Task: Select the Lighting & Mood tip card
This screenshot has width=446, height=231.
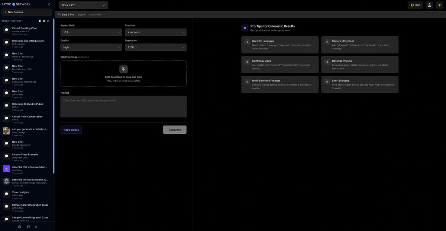Action: click(280, 65)
